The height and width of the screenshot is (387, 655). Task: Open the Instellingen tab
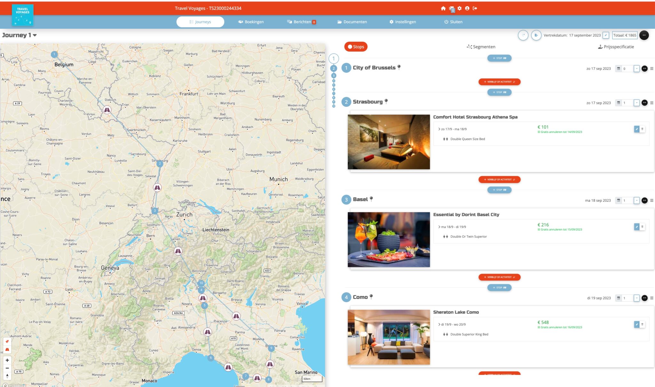coord(403,22)
